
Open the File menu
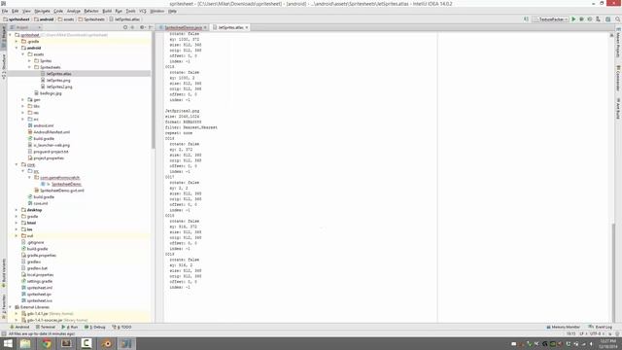5,11
